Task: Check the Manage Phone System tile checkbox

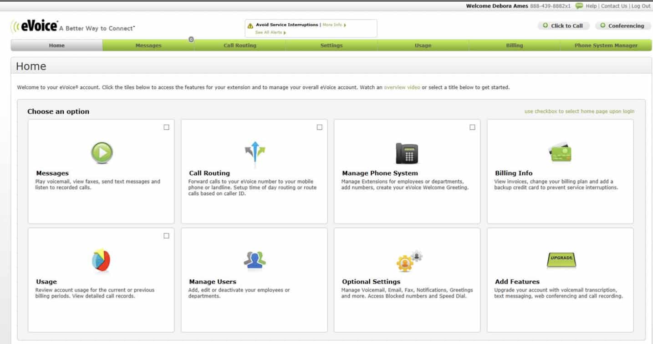Action: click(x=472, y=127)
